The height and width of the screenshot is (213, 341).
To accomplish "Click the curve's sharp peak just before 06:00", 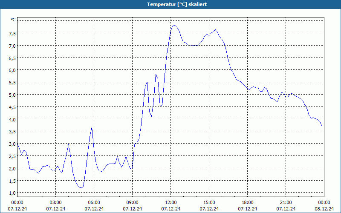I will tap(92, 127).
